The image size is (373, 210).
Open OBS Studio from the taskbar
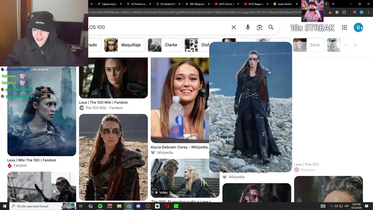click(x=148, y=206)
